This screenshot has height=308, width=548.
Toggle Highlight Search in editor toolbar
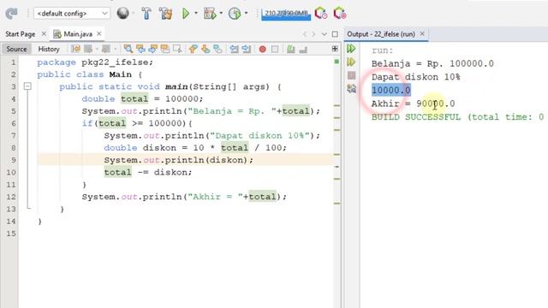[165, 50]
